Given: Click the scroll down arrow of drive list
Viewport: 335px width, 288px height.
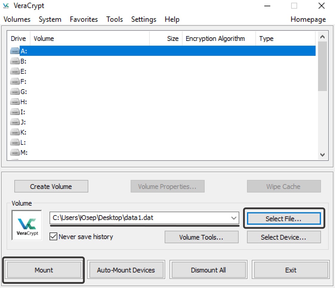Looking at the screenshot, I should tap(322, 155).
